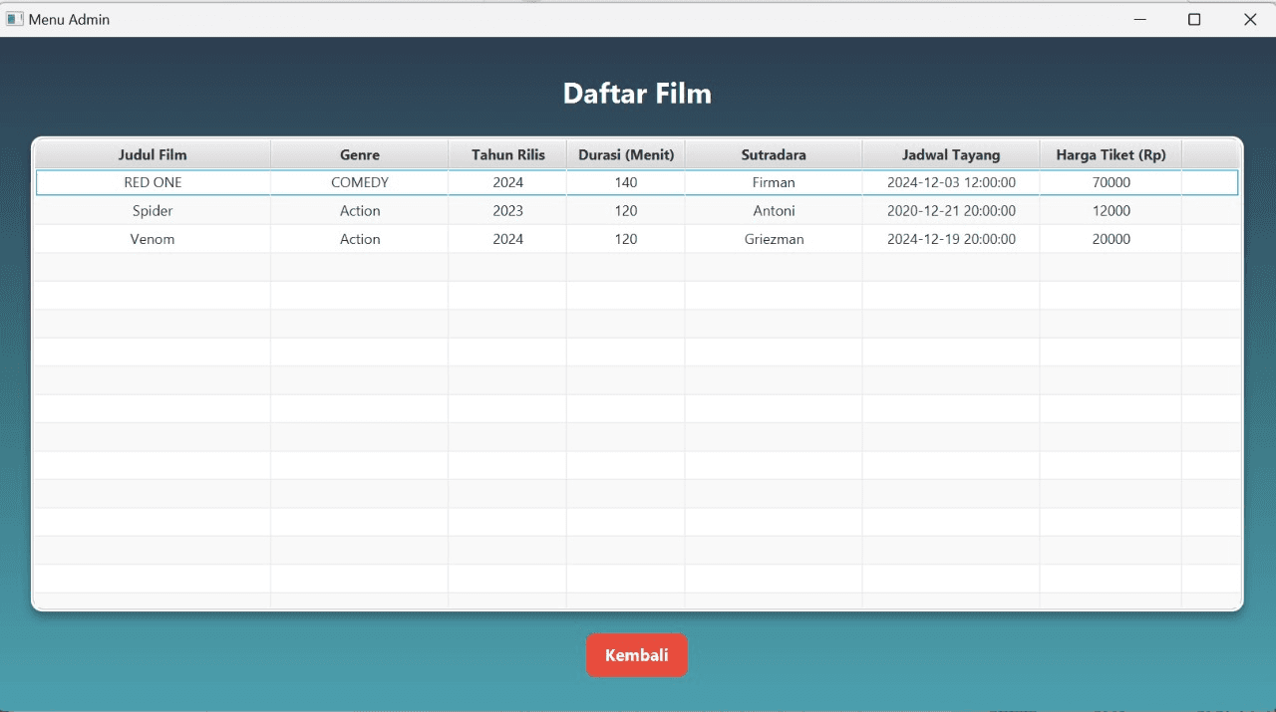Image resolution: width=1276 pixels, height=712 pixels.
Task: Select the RED ONE film row
Action: coord(153,182)
